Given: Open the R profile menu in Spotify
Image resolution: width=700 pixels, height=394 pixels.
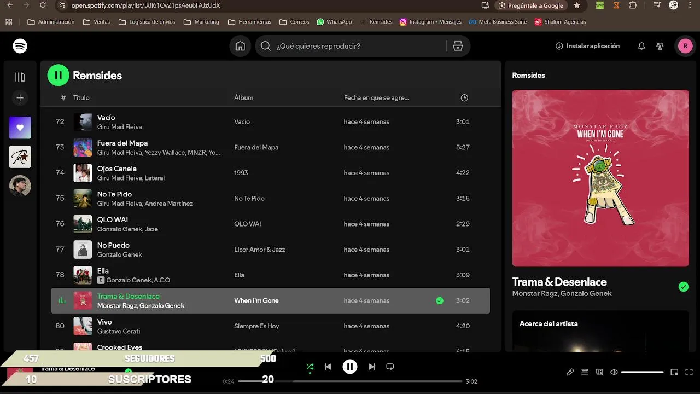Looking at the screenshot, I should (x=685, y=46).
